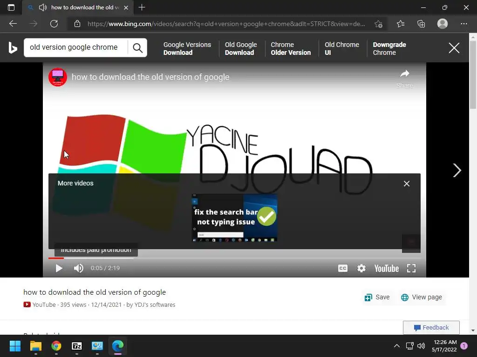Click '395 views' text below video
477x357 pixels.
[73, 305]
